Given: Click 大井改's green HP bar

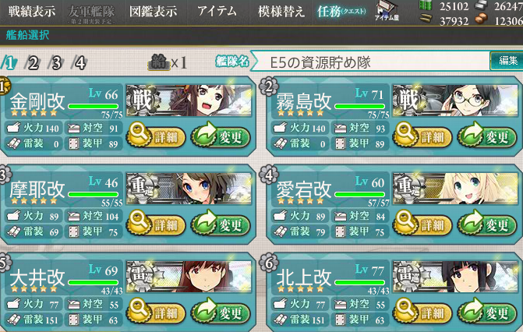Looking at the screenshot, I should tap(94, 282).
